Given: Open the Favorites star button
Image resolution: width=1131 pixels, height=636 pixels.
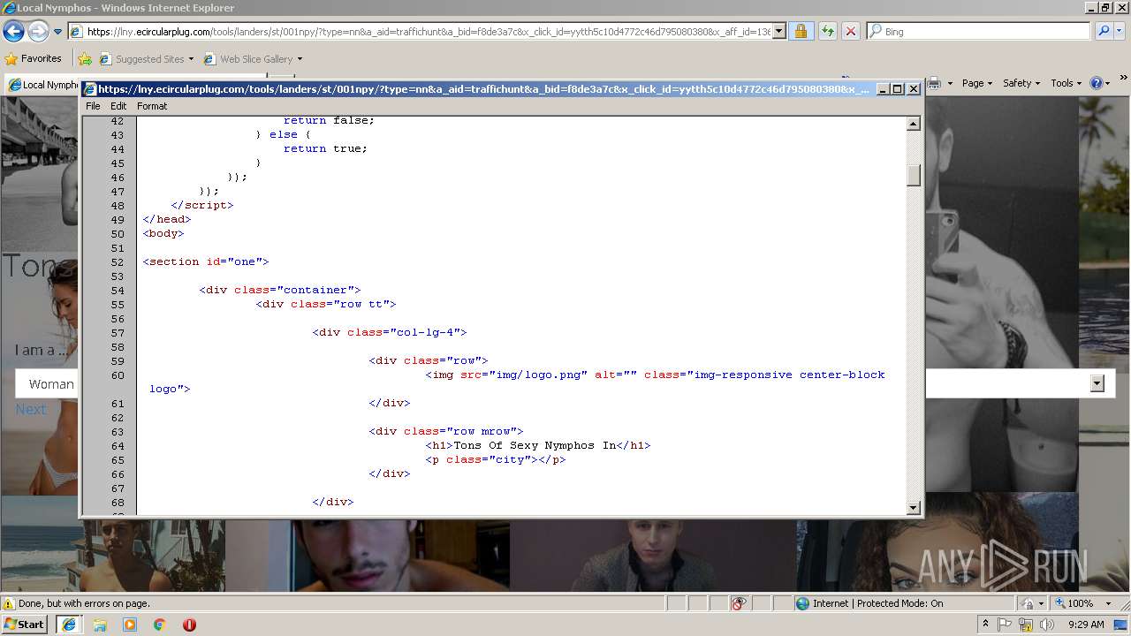Looking at the screenshot, I should pyautogui.click(x=34, y=58).
